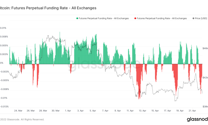Screen dimensions: 208x125
Task: Toggle the red Futures Perpetual Funding Rate legend label
Action: (x=162, y=18)
